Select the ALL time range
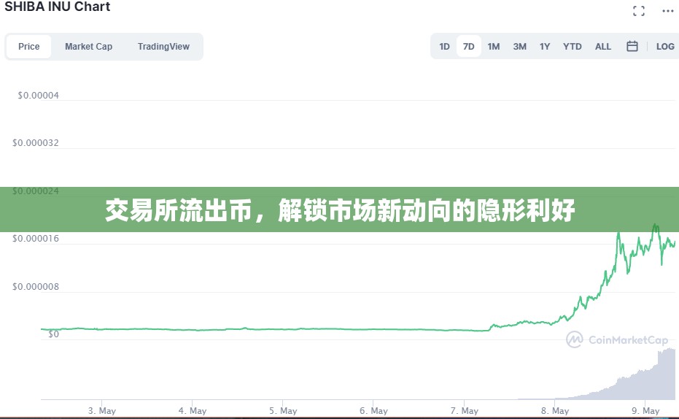Image resolution: width=679 pixels, height=419 pixels. pyautogui.click(x=602, y=47)
